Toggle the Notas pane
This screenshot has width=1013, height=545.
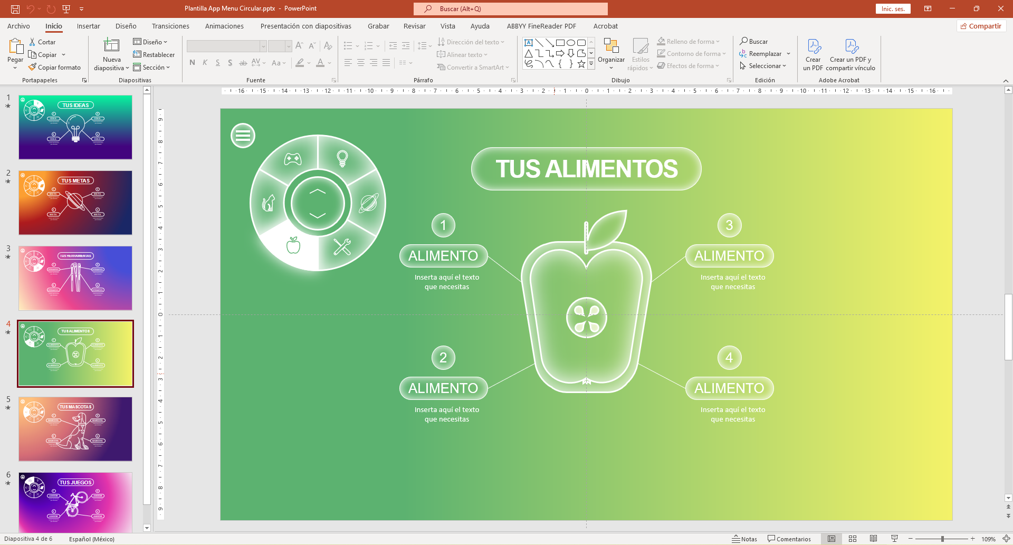tap(744, 539)
